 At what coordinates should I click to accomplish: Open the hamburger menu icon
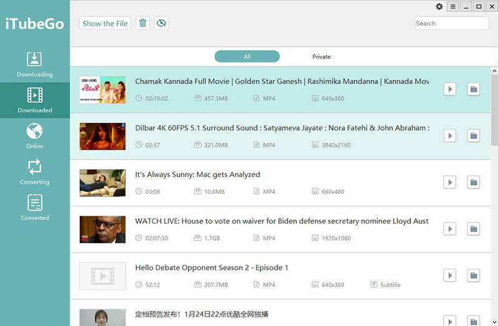453,7
